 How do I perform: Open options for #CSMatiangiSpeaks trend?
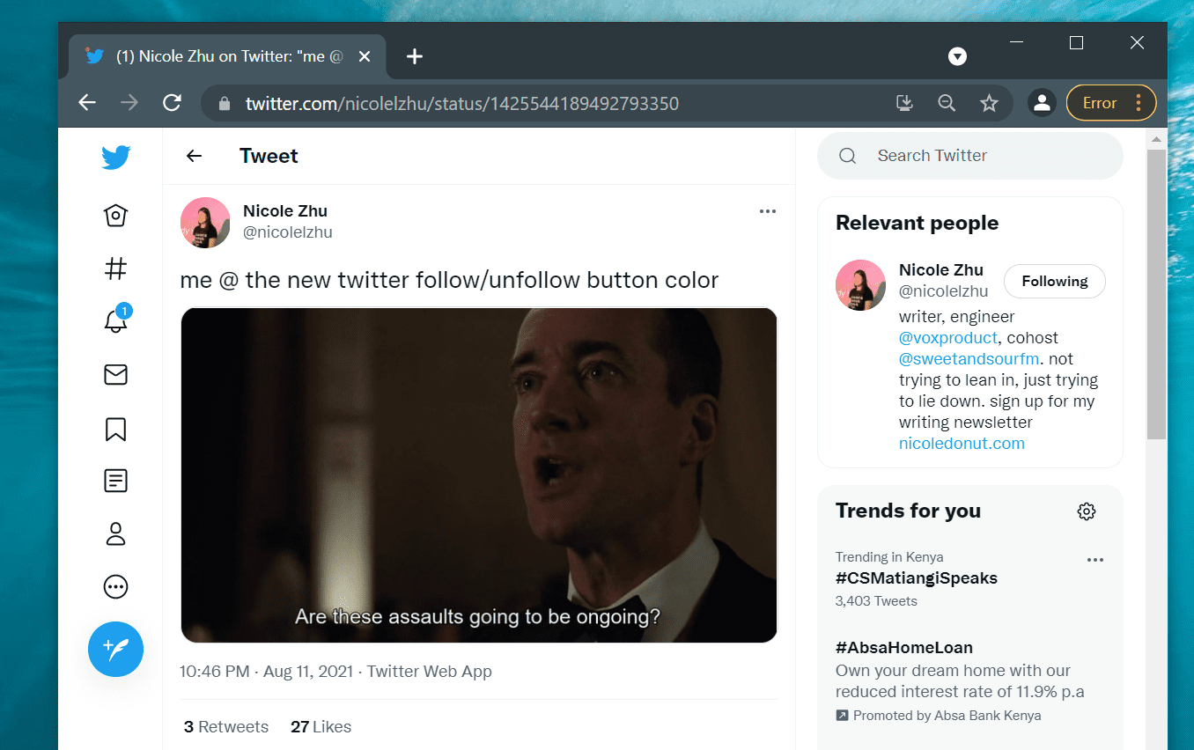click(1095, 560)
